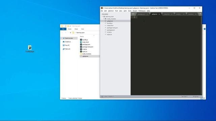Screen dimensions: 216x121
Task: Open style.css from Sublime sidebar
Action: pyautogui.click(x=109, y=34)
